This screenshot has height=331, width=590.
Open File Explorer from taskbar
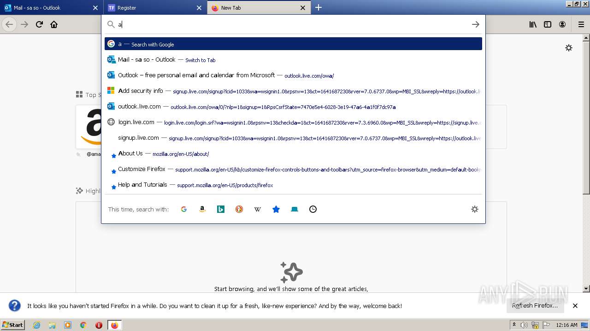(52, 325)
